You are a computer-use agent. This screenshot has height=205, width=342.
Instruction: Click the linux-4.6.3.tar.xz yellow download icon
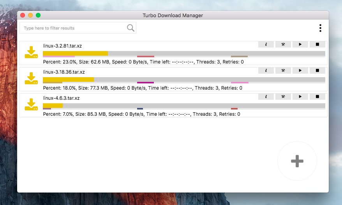click(x=31, y=104)
